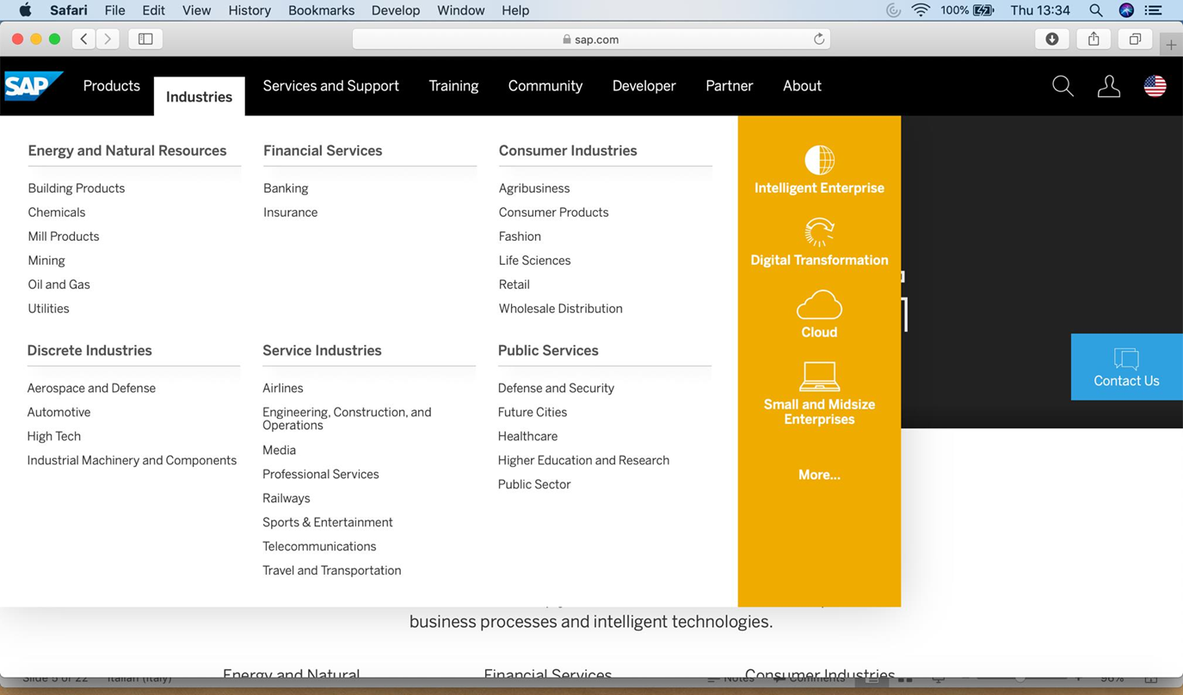Screen dimensions: 1183x695
Task: Select the Cloud icon in yellow panel
Action: (x=819, y=305)
